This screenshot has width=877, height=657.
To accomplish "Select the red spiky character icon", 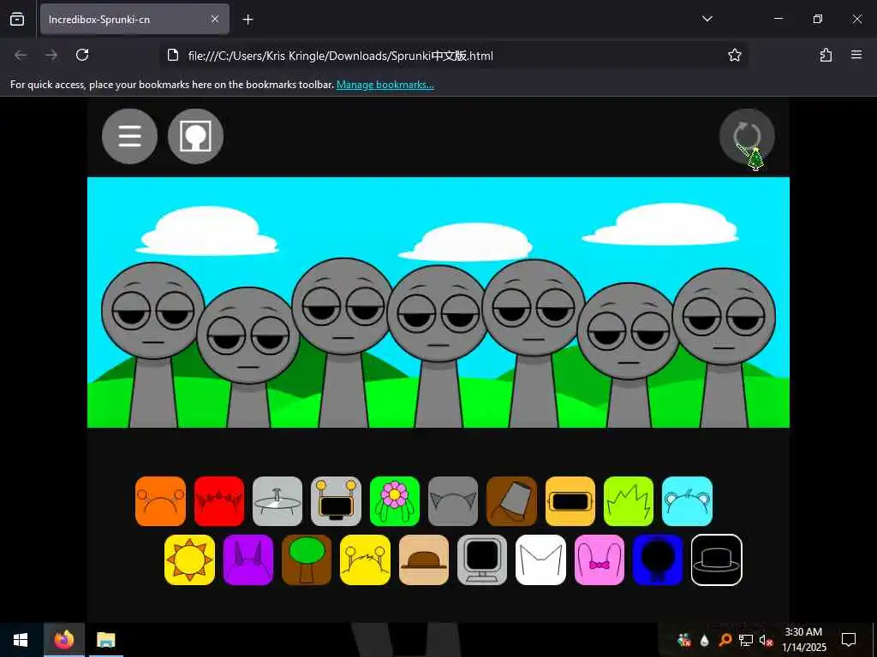I will (219, 501).
